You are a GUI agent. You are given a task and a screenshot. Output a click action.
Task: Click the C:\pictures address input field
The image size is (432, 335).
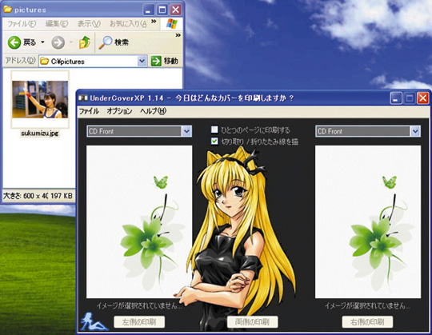pyautogui.click(x=92, y=61)
